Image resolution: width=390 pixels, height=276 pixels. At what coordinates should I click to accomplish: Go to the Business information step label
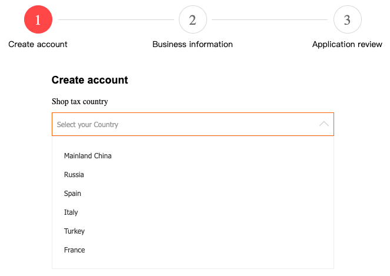[x=192, y=44]
